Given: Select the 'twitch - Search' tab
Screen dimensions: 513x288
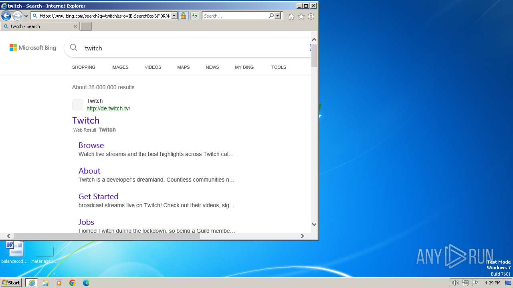Looking at the screenshot, I should (x=39, y=26).
